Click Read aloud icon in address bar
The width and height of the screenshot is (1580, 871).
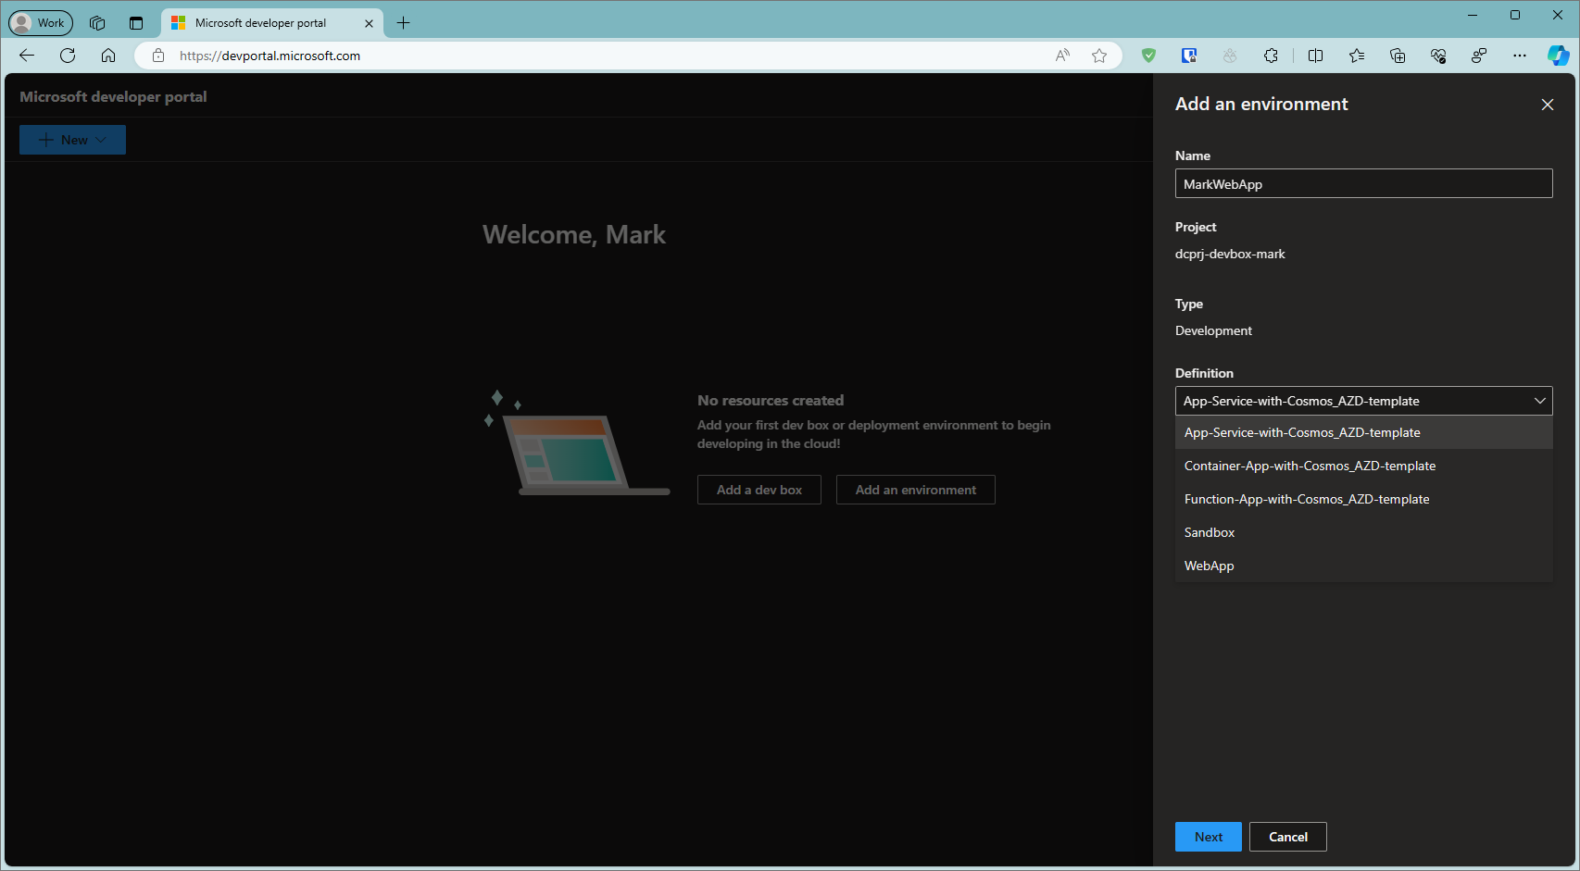[x=1062, y=56]
